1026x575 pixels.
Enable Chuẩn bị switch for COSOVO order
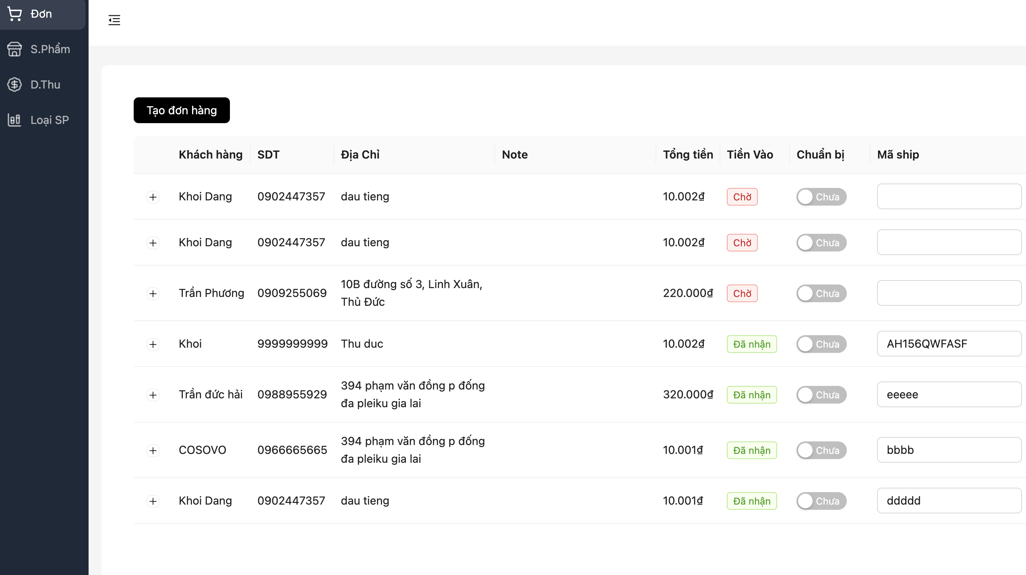(x=821, y=450)
